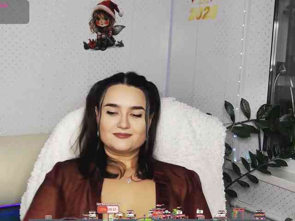Viewport: 295px width, 221px height.
Task: Click the 00:12 countdown timer
Action: (112, 209)
